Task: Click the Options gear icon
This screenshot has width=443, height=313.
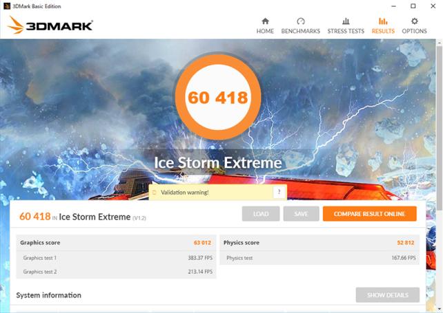Action: (x=414, y=21)
